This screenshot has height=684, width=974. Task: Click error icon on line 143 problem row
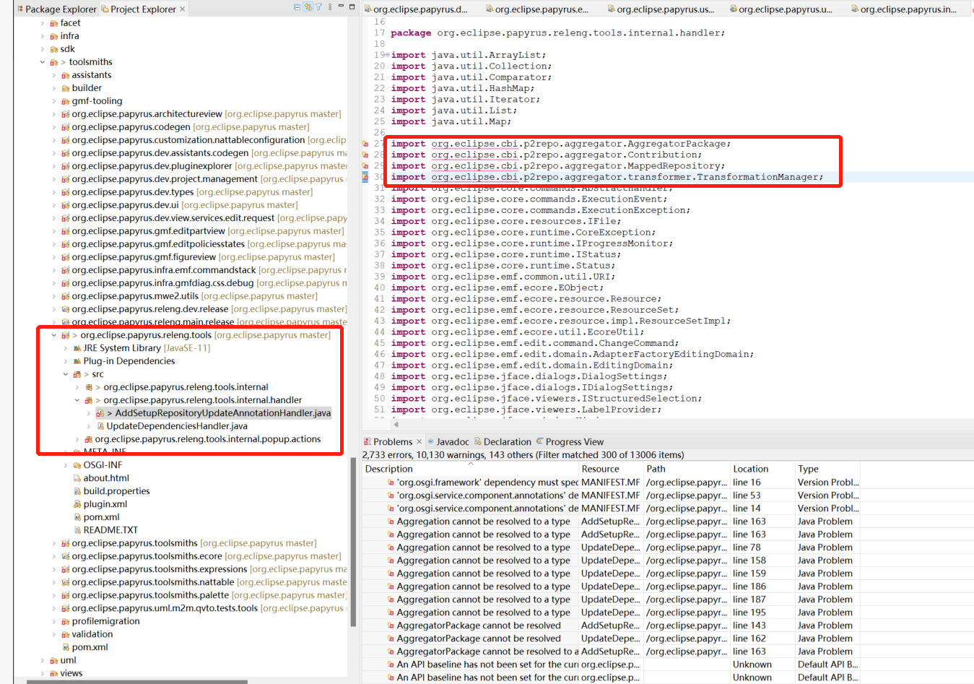click(391, 625)
